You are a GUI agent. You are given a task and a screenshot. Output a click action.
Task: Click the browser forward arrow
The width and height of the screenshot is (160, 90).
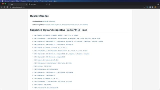pos(4,7)
